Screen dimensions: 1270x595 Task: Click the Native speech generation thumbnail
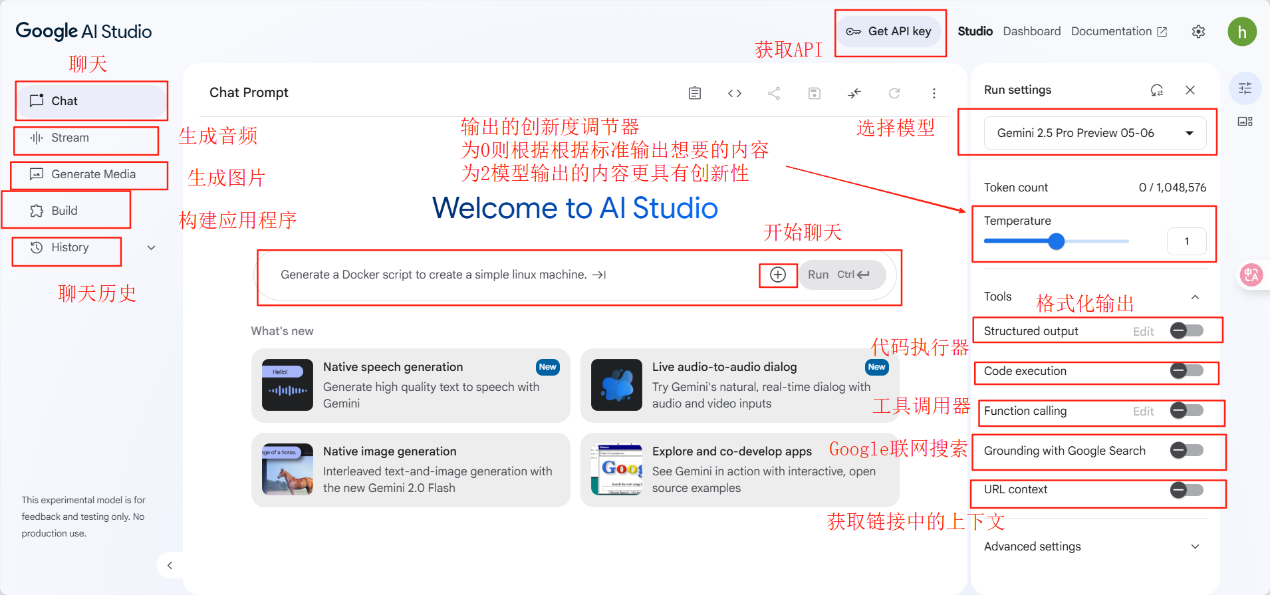[287, 385]
